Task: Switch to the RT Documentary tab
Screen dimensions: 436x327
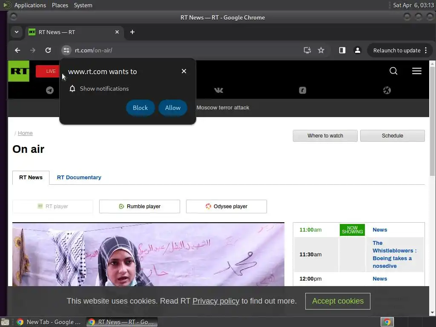Action: pos(79,178)
